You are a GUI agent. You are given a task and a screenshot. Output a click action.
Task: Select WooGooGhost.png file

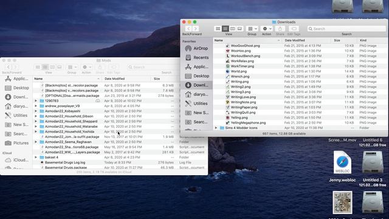pyautogui.click(x=246, y=46)
